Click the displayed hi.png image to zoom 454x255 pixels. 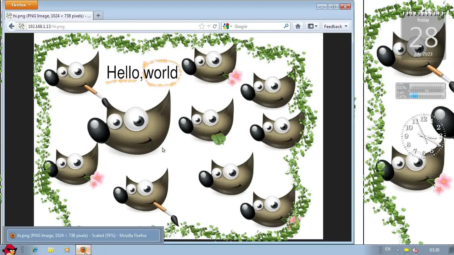tap(178, 136)
